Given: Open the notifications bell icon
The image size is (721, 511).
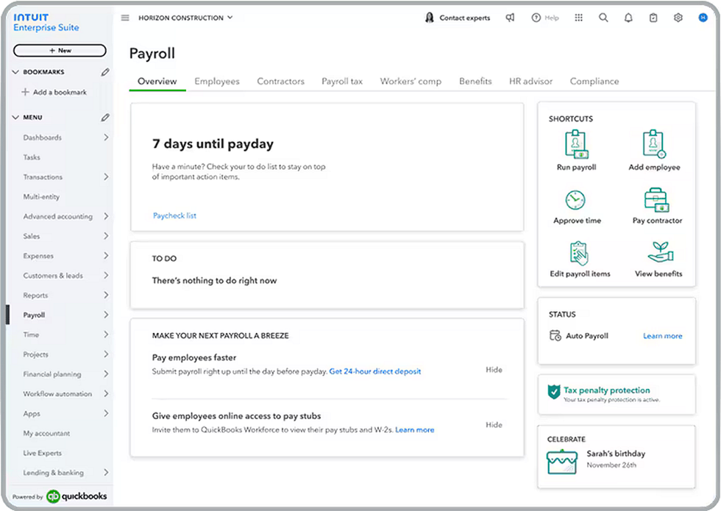Looking at the screenshot, I should [628, 18].
